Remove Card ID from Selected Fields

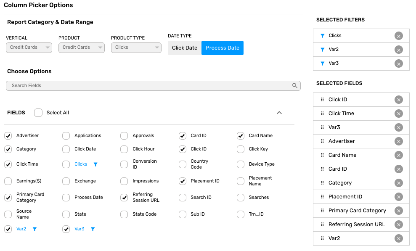[x=398, y=169]
